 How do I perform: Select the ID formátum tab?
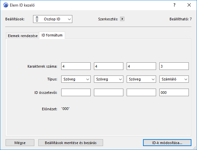coord(52,35)
